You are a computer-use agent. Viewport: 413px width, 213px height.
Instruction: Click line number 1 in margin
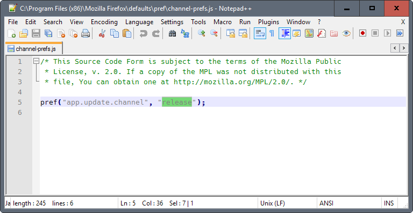point(20,62)
